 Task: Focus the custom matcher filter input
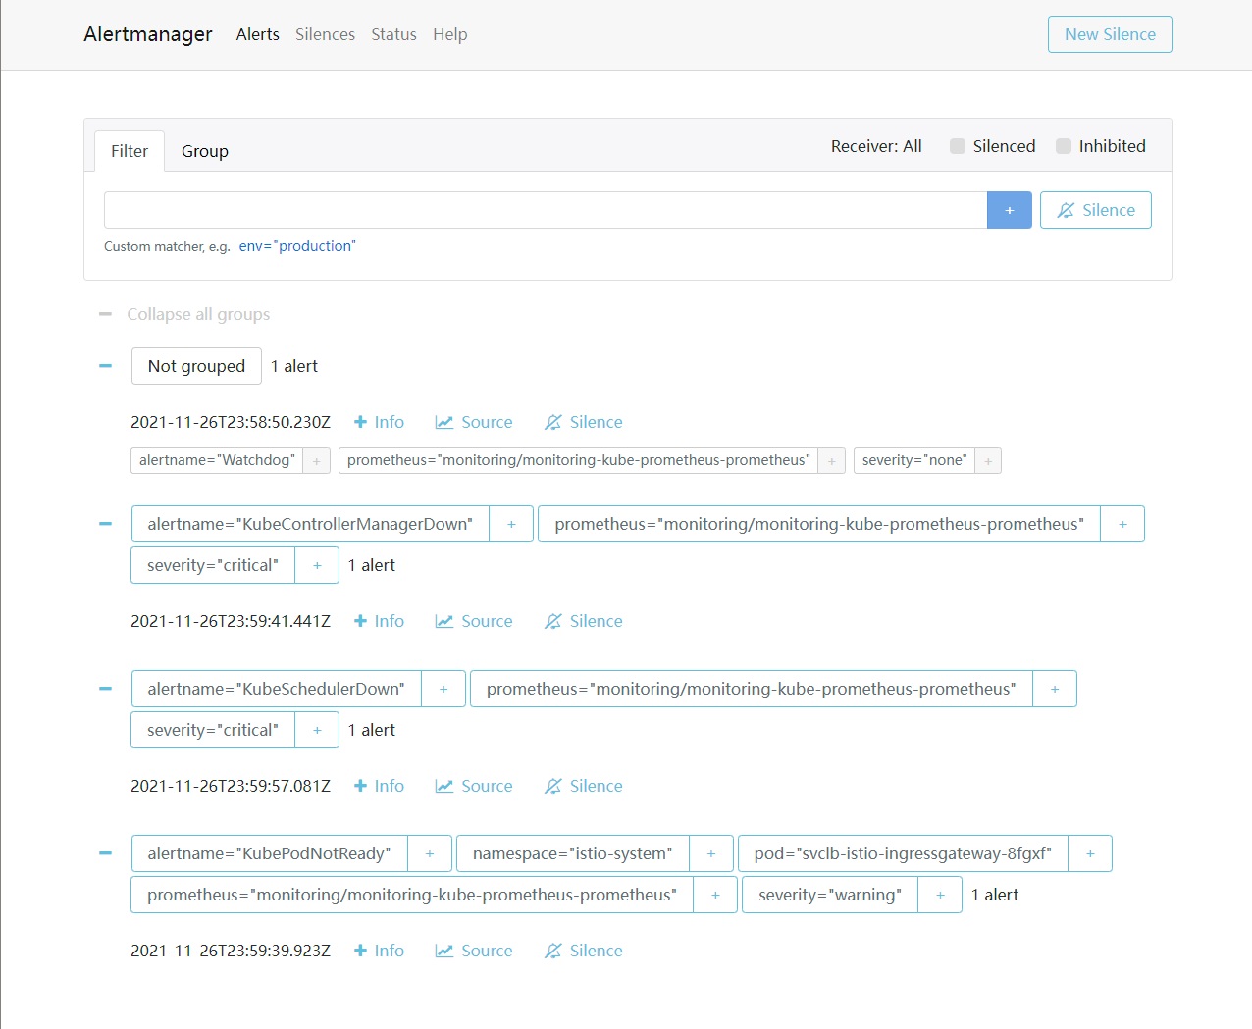tap(546, 210)
